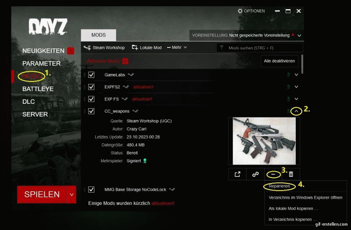Open the DLC section
Image resolution: width=351 pixels, height=230 pixels.
click(x=29, y=102)
